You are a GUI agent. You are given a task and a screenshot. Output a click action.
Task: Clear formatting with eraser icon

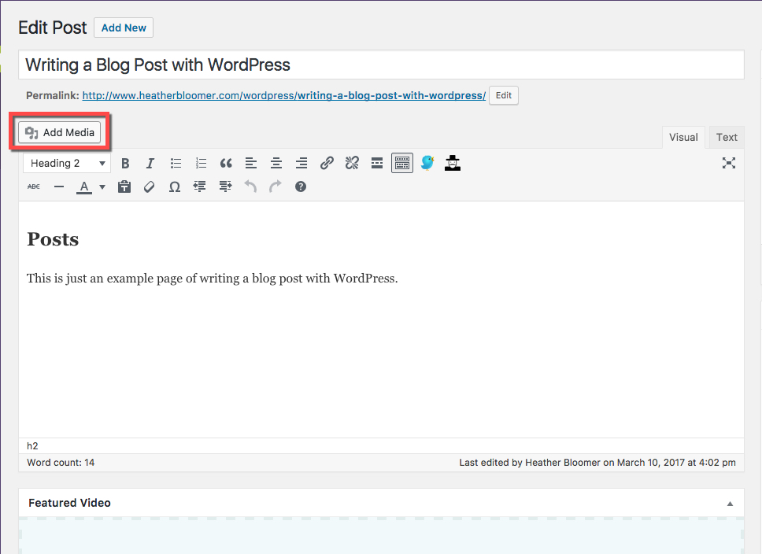pyautogui.click(x=150, y=187)
